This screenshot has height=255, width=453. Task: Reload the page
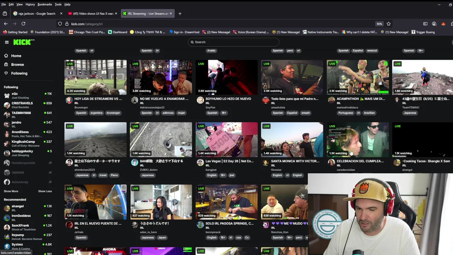pos(23,24)
